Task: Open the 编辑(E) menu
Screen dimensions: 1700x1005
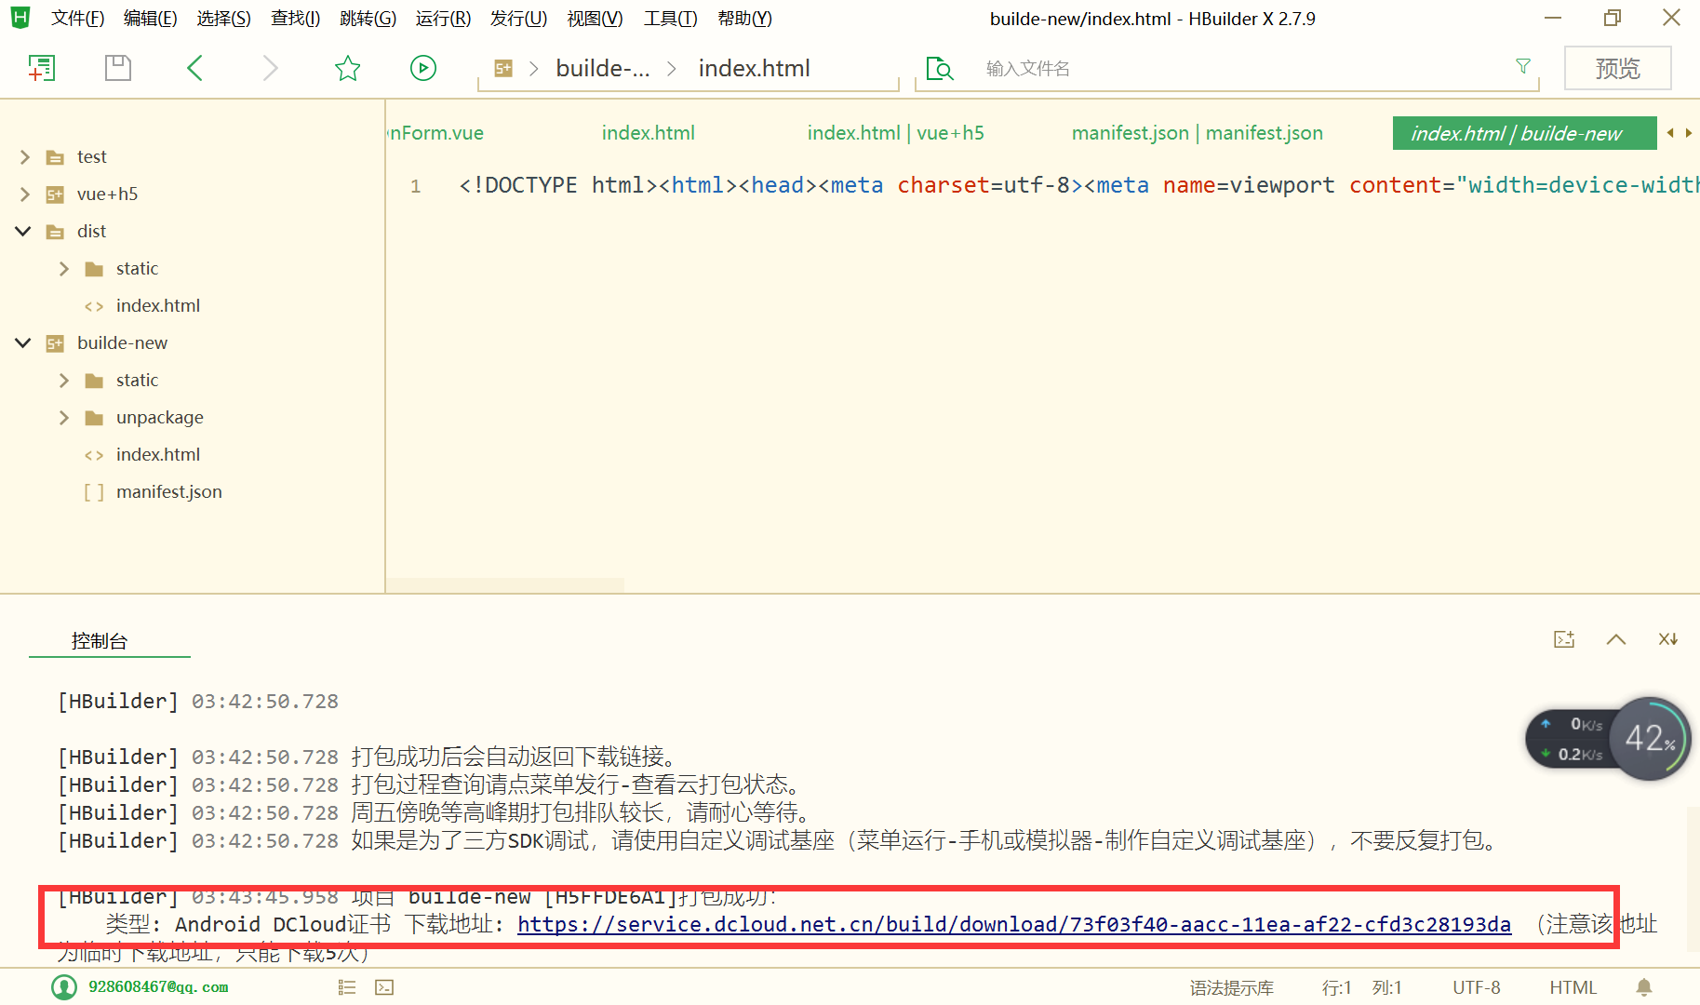Action: click(x=150, y=19)
